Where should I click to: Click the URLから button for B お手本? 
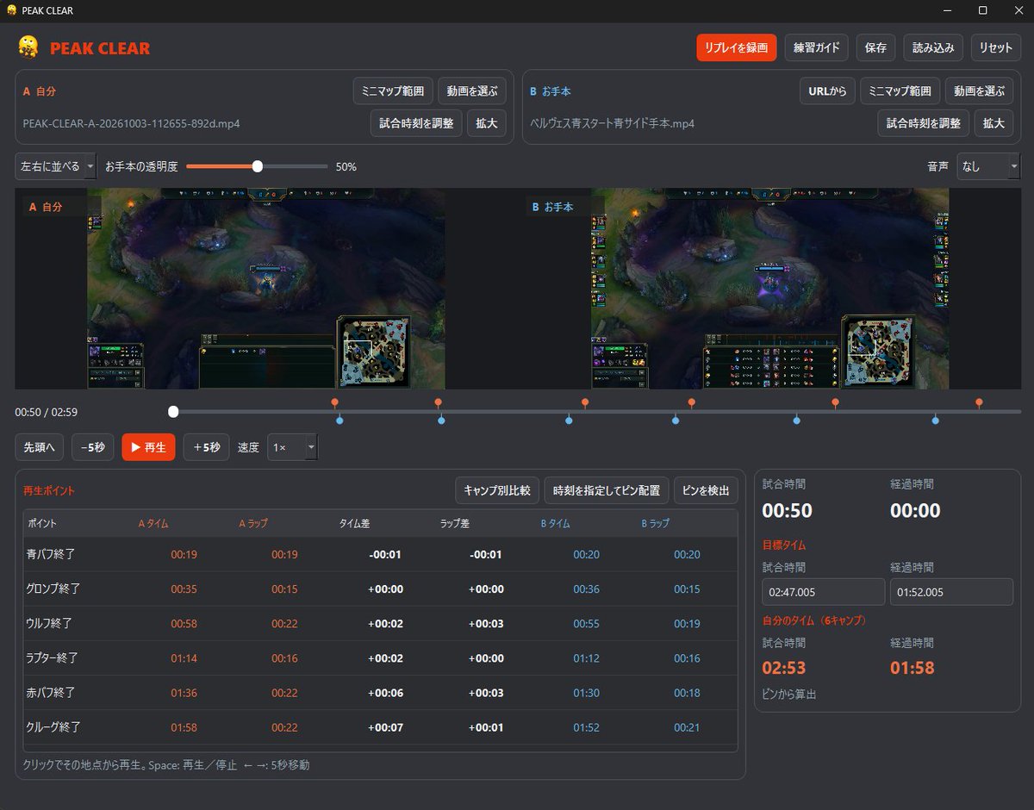click(x=827, y=90)
